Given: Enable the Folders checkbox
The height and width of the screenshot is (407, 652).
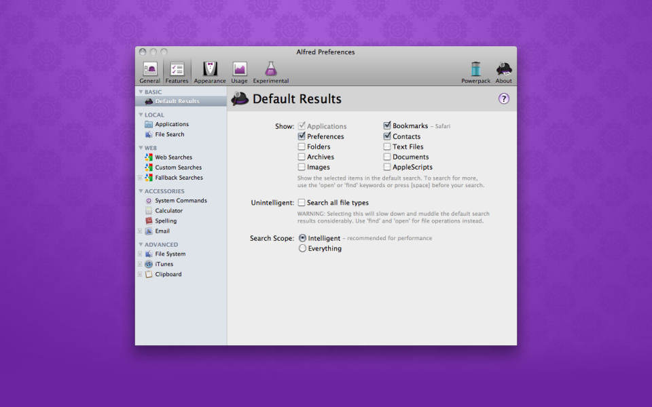Looking at the screenshot, I should (302, 147).
